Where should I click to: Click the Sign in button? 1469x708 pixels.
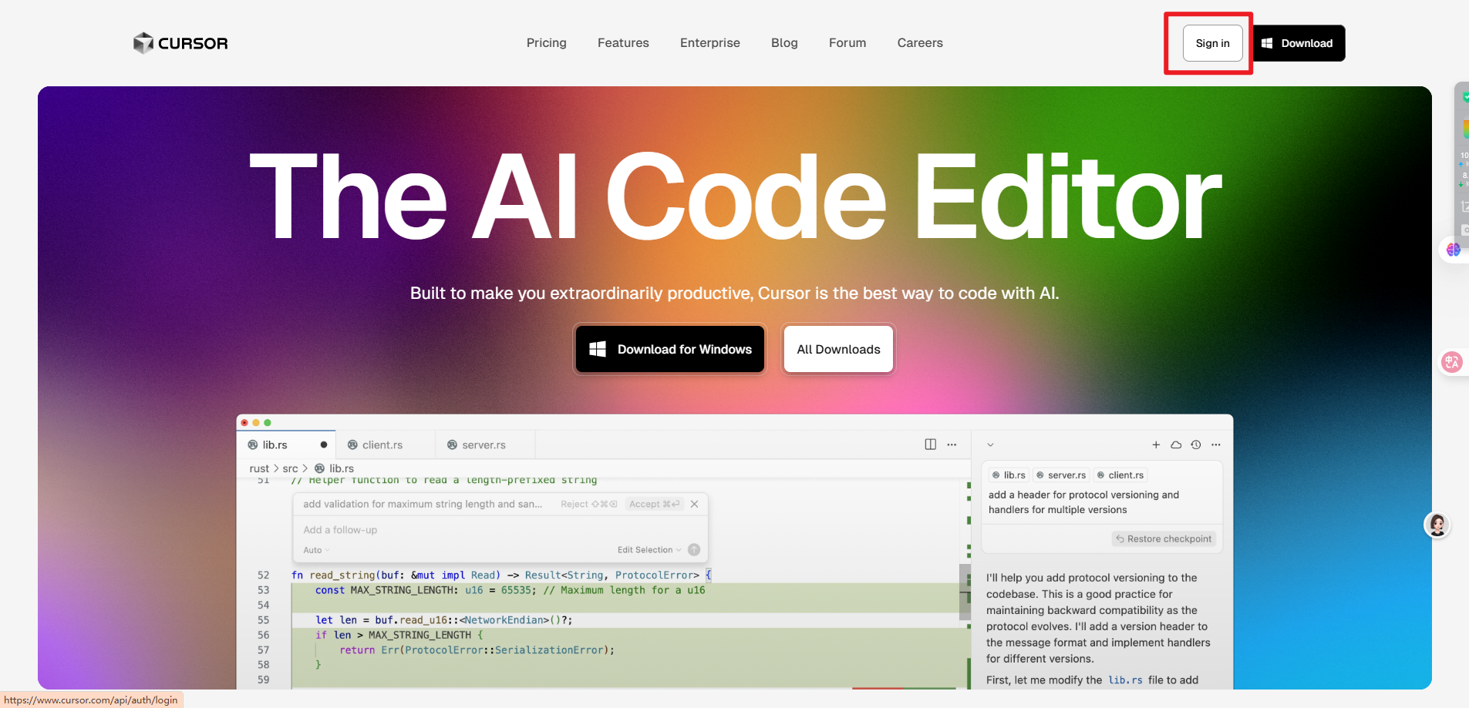pyautogui.click(x=1213, y=43)
